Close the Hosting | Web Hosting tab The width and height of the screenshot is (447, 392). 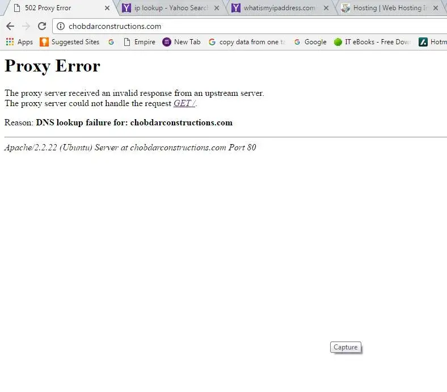(x=436, y=8)
